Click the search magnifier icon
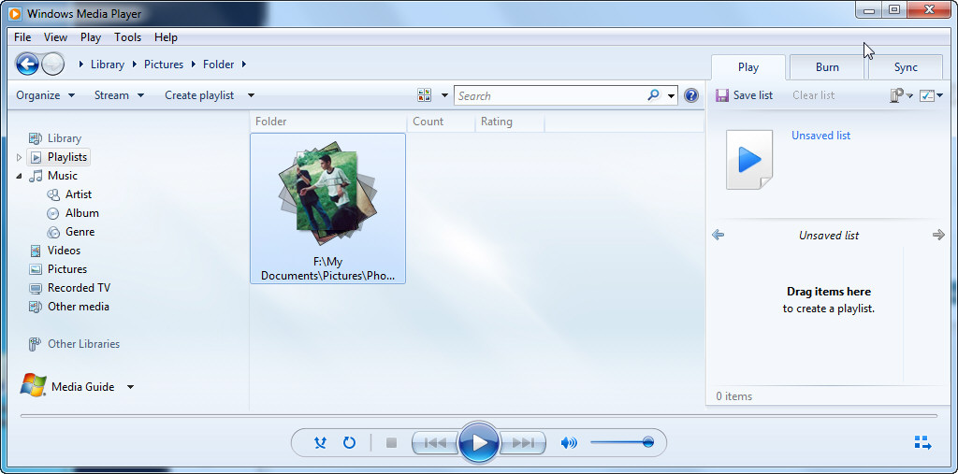This screenshot has width=958, height=474. 654,95
